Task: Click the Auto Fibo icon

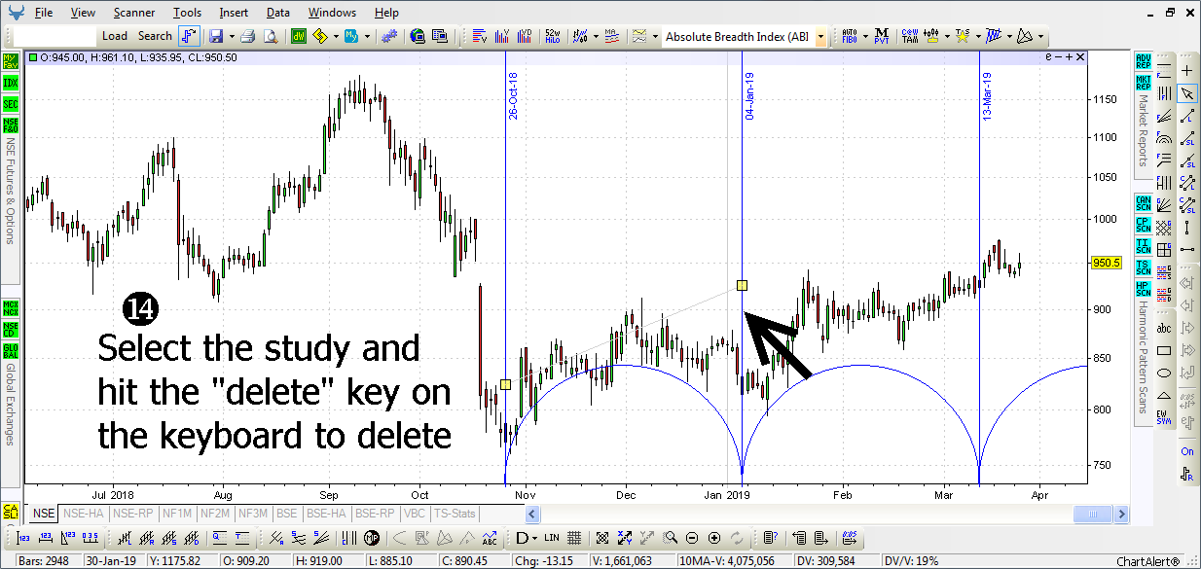Action: (x=850, y=36)
